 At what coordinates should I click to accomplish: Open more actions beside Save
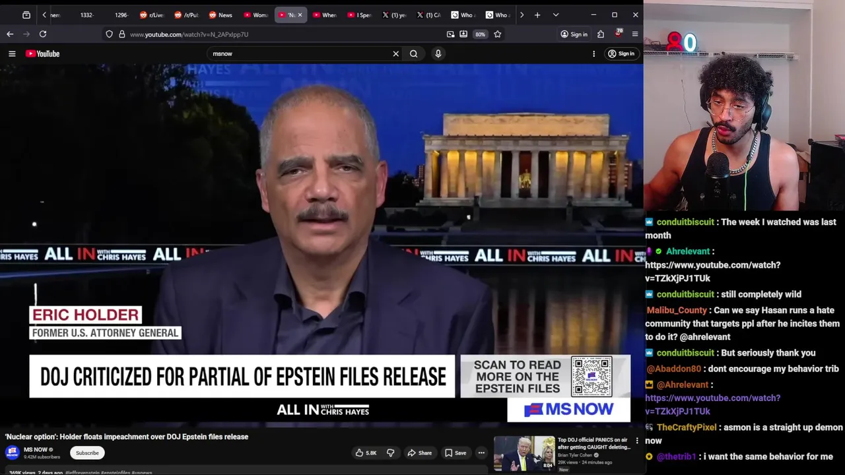(481, 453)
